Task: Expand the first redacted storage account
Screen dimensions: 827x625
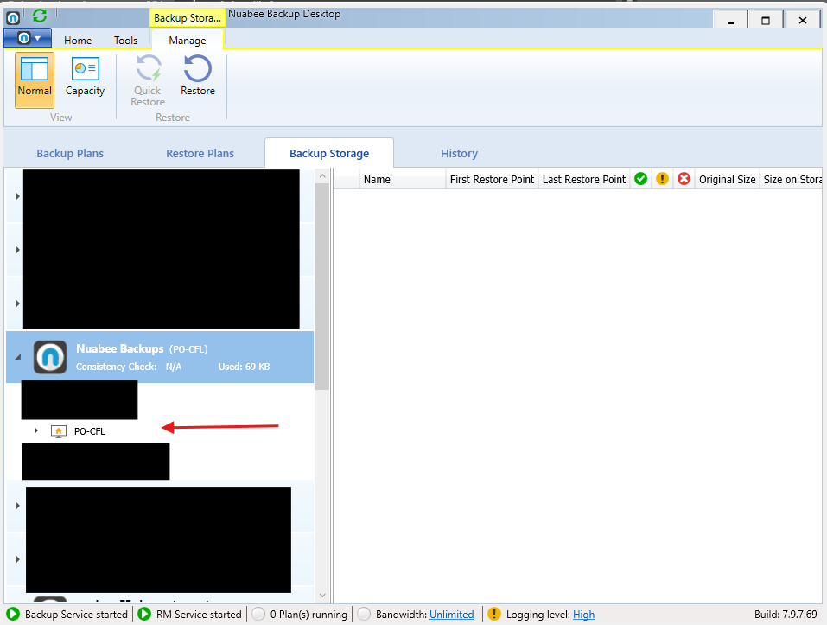Action: coord(17,196)
